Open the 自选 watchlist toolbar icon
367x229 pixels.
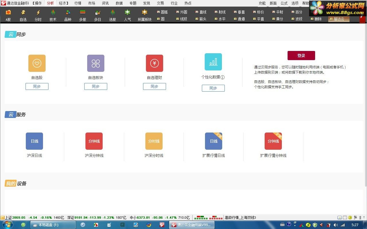[23, 15]
